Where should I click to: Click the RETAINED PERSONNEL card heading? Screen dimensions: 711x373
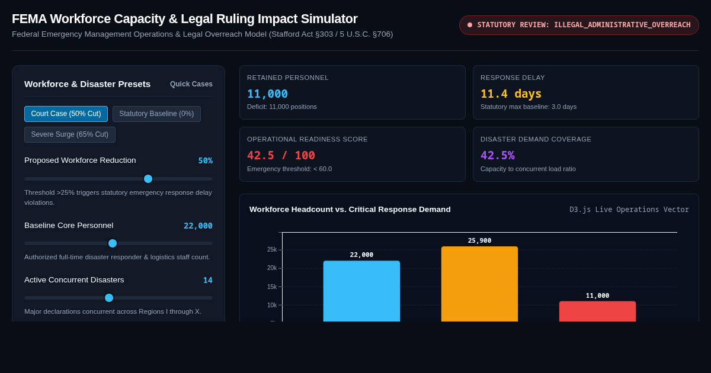pyautogui.click(x=287, y=78)
